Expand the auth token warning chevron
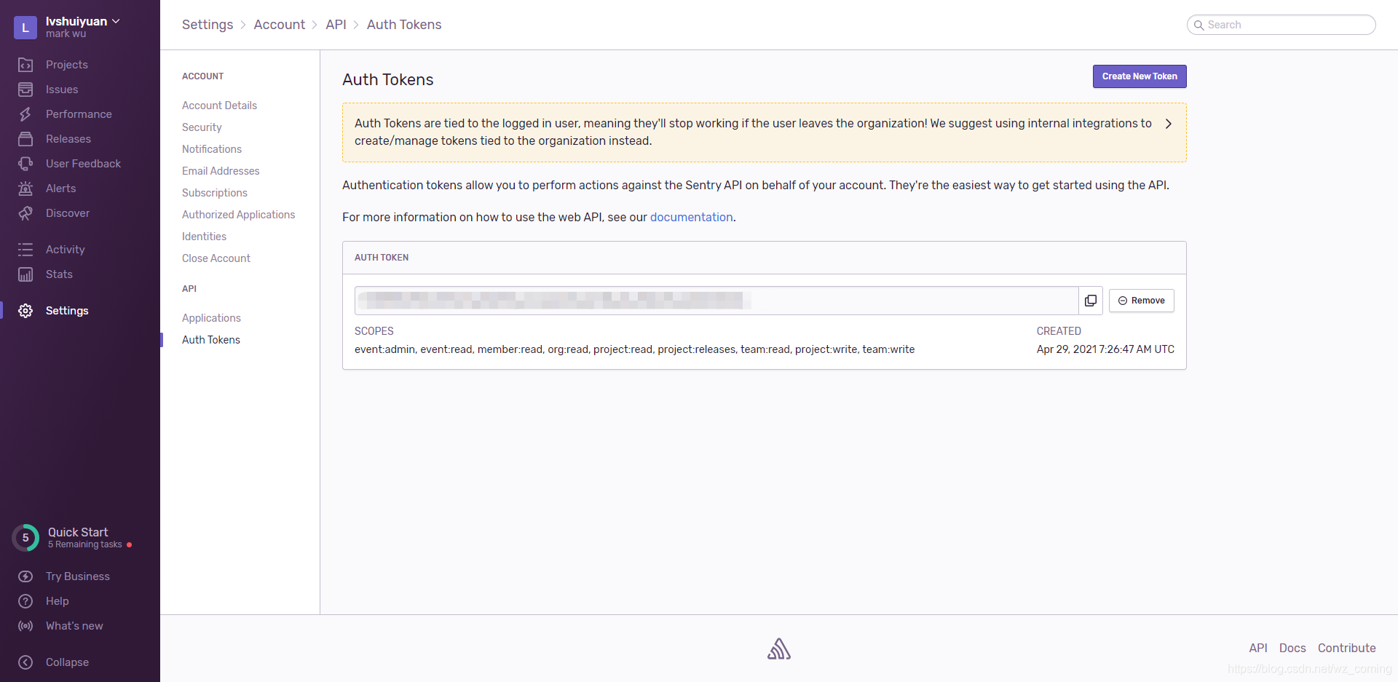The height and width of the screenshot is (682, 1398). (x=1169, y=124)
